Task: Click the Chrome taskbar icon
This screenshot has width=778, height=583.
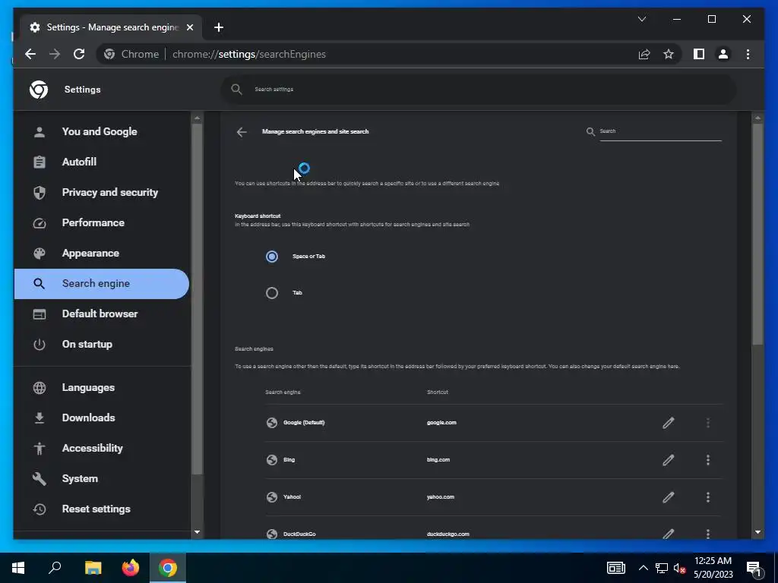Action: click(x=168, y=568)
